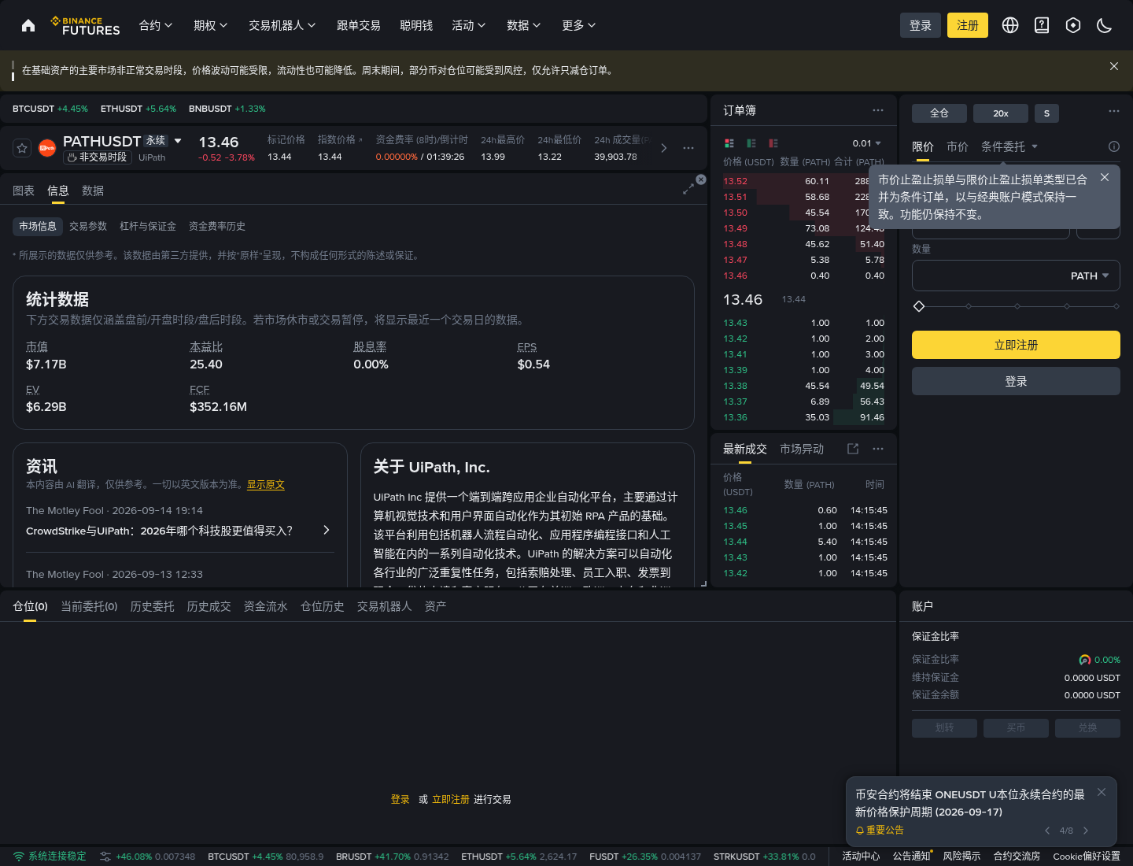Set quantity slider to the midpoint mark

(1017, 306)
